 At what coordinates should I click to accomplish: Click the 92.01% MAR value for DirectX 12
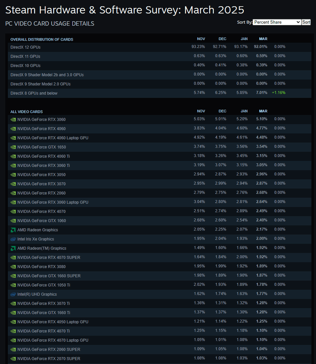coord(261,47)
